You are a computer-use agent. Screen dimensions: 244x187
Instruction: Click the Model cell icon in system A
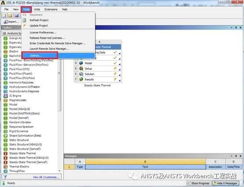81,63
